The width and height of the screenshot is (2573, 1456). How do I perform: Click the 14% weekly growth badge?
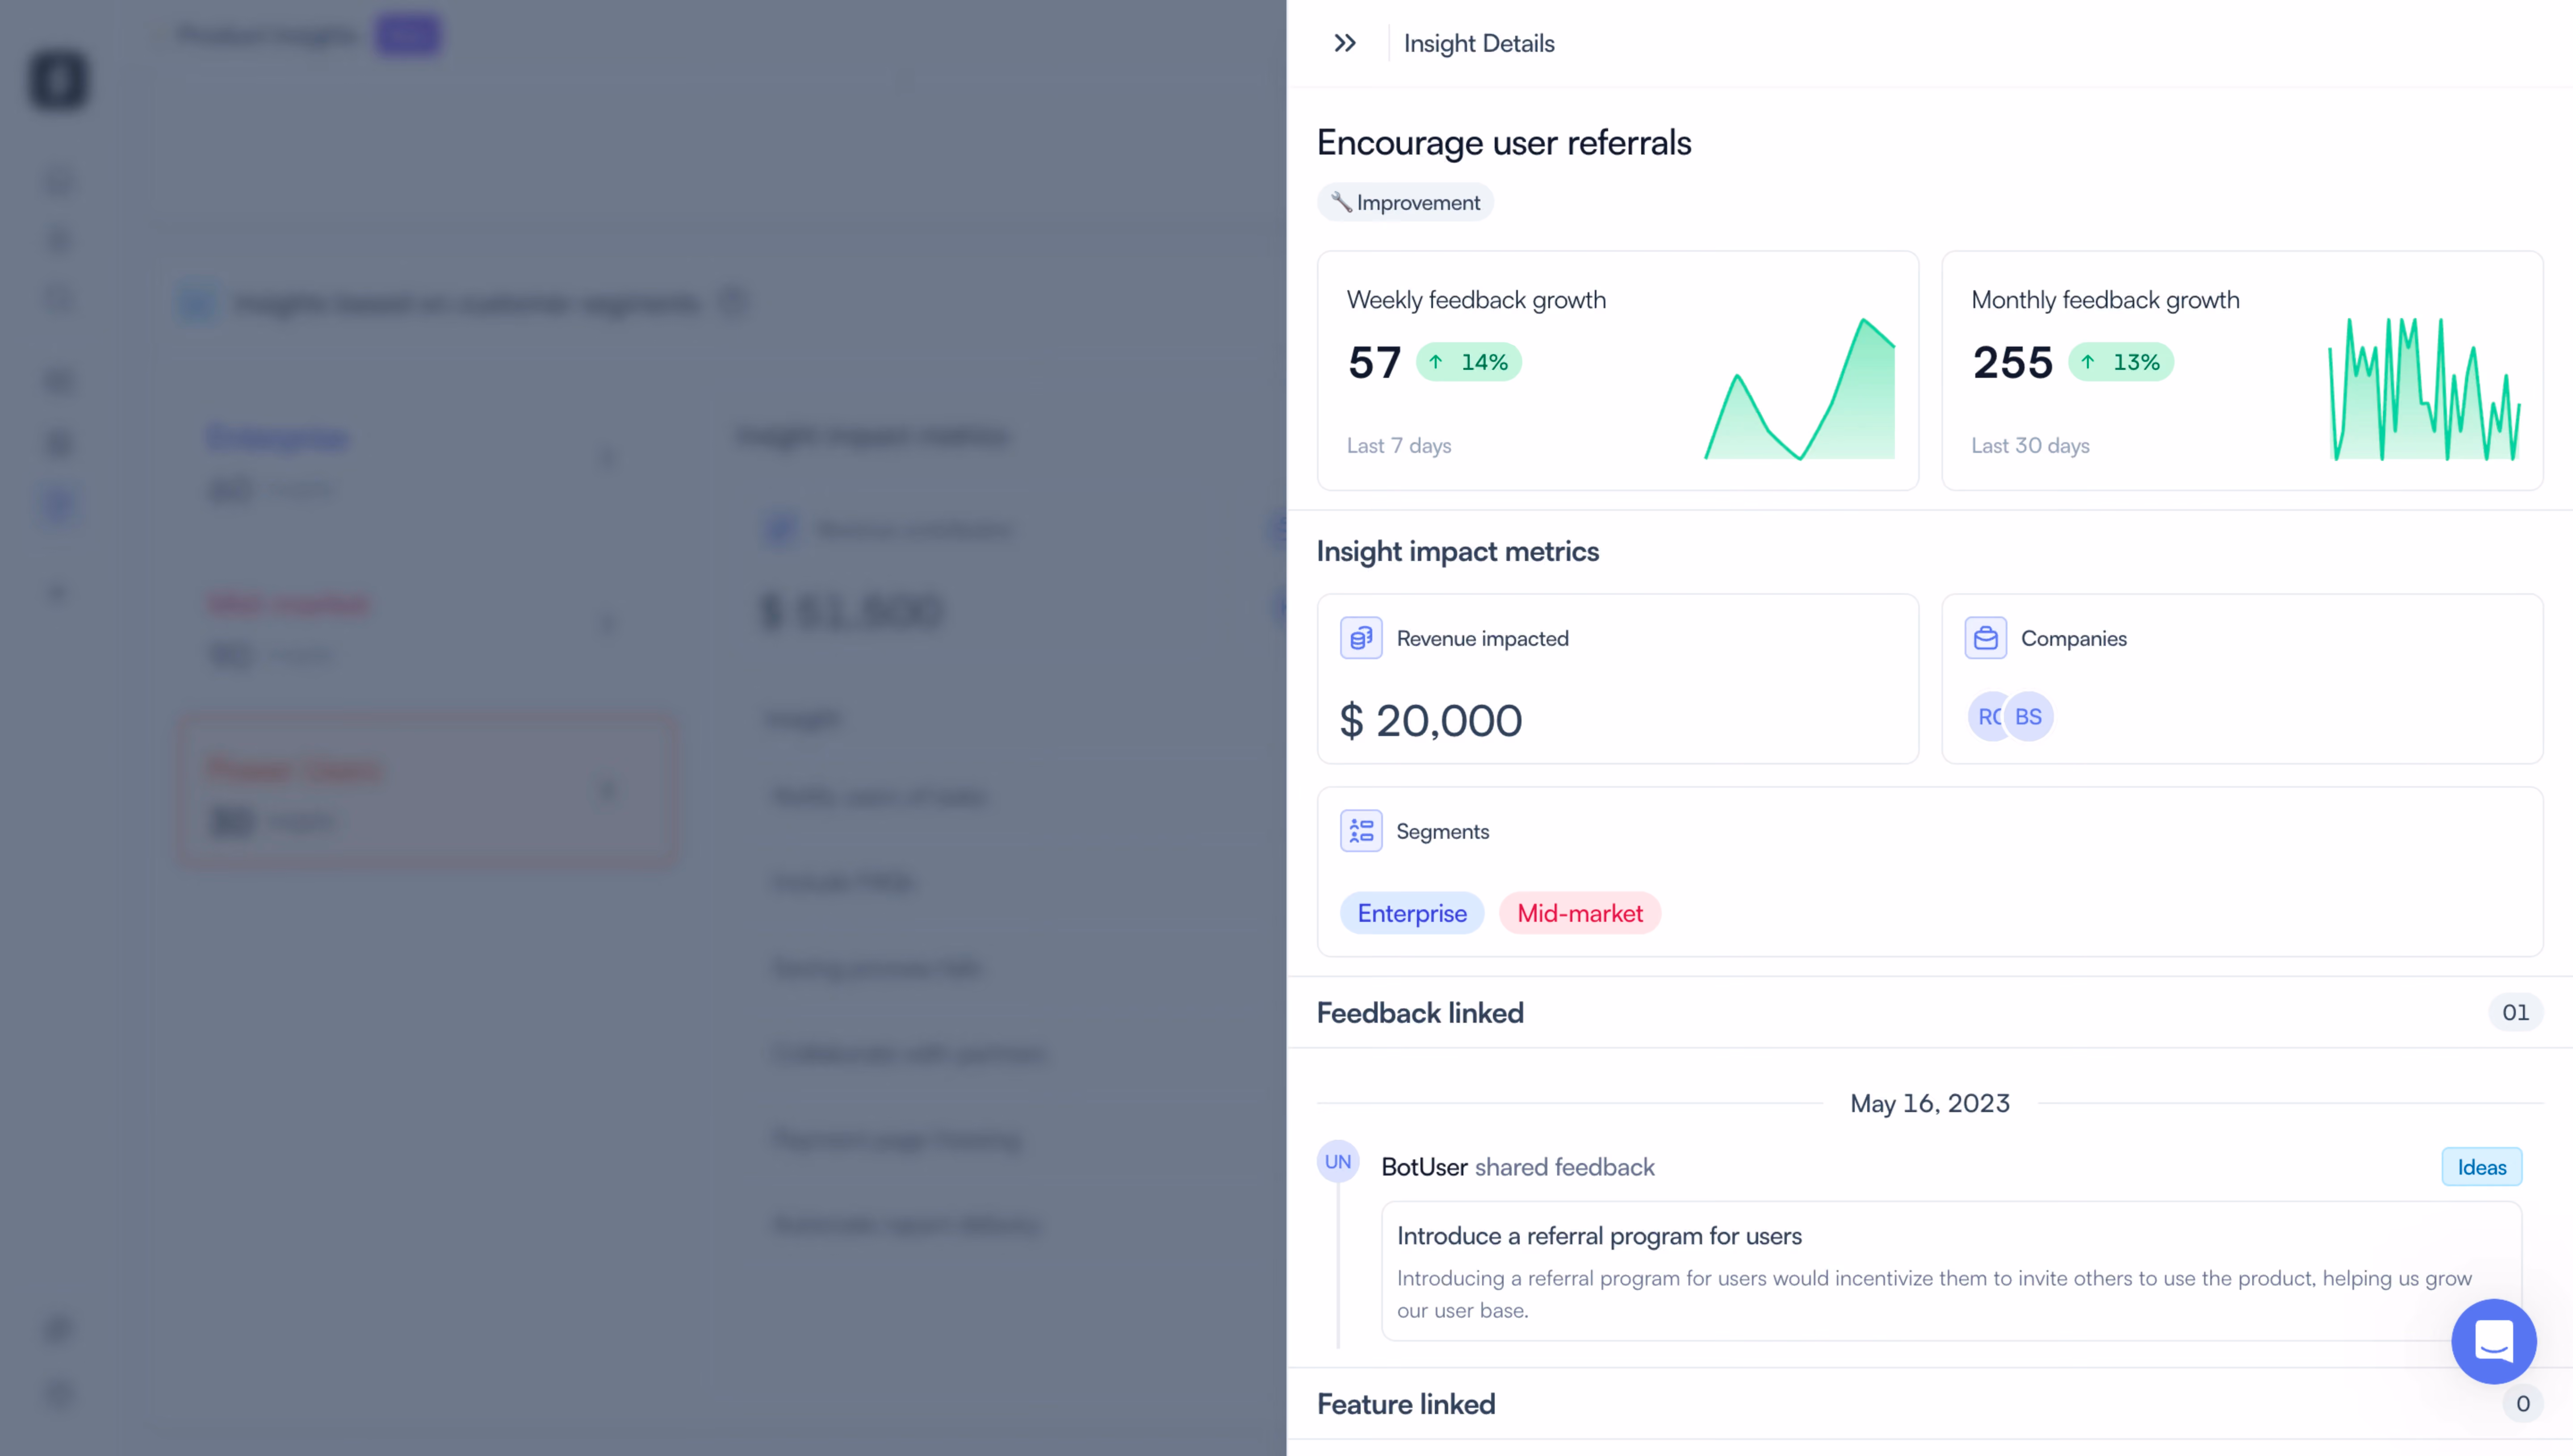tap(1469, 362)
